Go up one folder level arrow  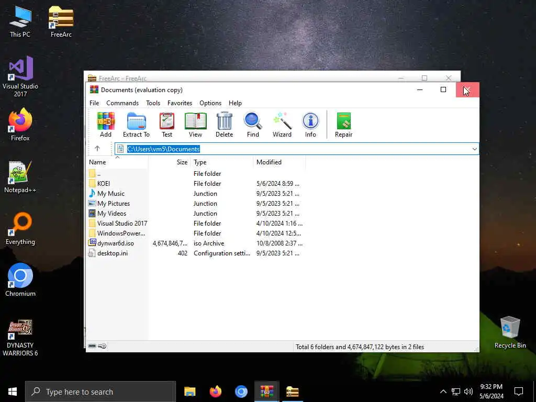tap(97, 148)
